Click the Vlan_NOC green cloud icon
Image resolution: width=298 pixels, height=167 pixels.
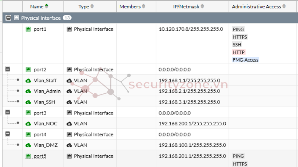coord(28,124)
